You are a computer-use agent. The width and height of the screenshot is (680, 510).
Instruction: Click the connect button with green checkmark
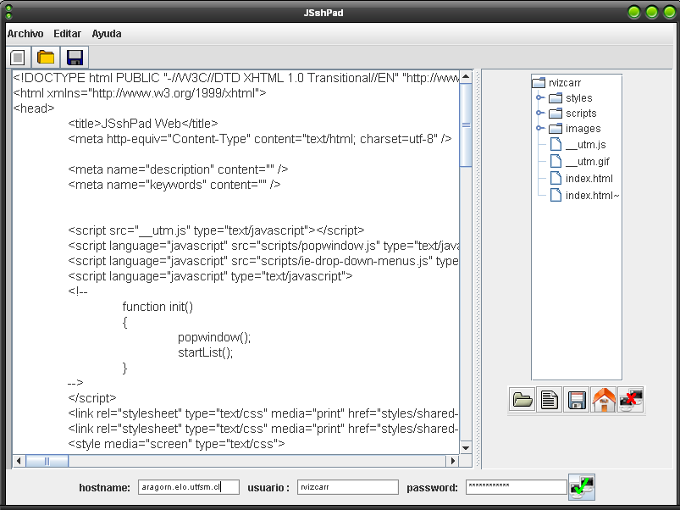click(582, 487)
